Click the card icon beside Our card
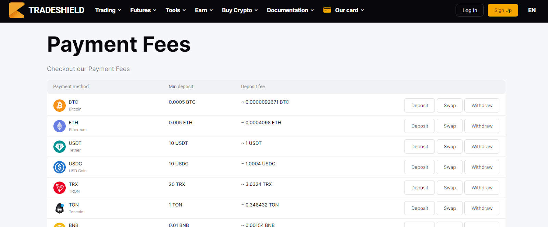The image size is (548, 227). (x=327, y=10)
